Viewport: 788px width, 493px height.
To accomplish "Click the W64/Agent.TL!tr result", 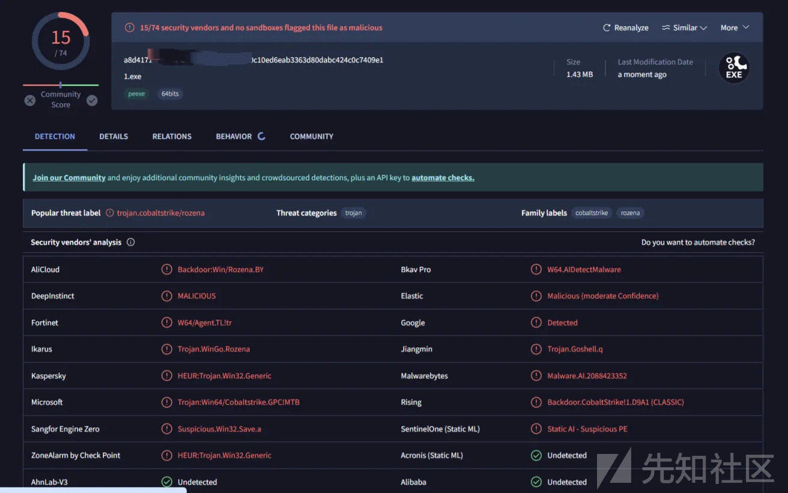I will pyautogui.click(x=205, y=322).
